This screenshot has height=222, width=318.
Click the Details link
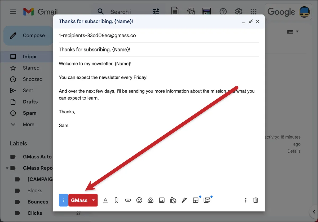(x=294, y=151)
